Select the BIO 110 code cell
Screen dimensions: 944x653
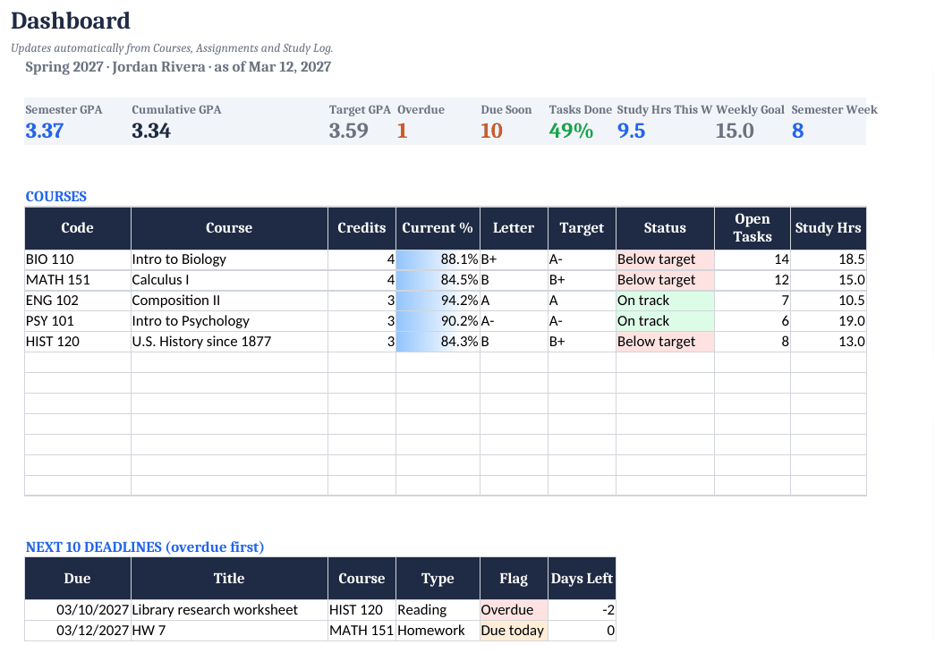point(78,259)
